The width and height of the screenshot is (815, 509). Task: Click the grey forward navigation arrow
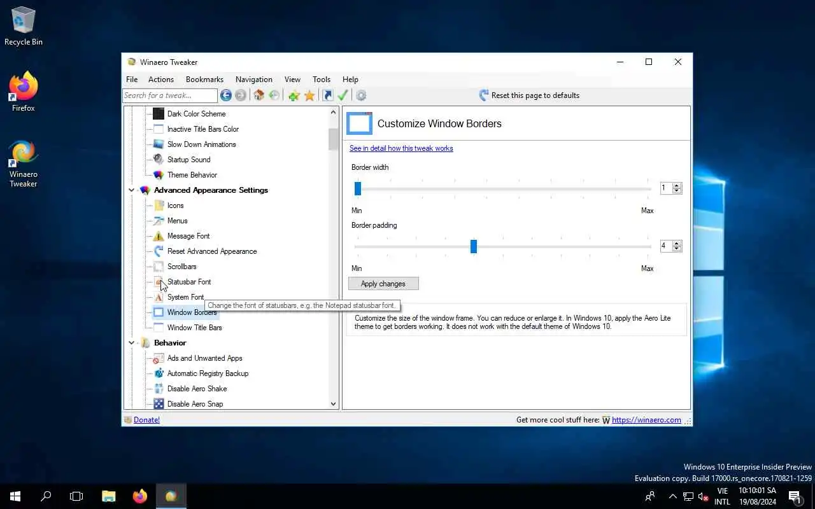pyautogui.click(x=241, y=95)
